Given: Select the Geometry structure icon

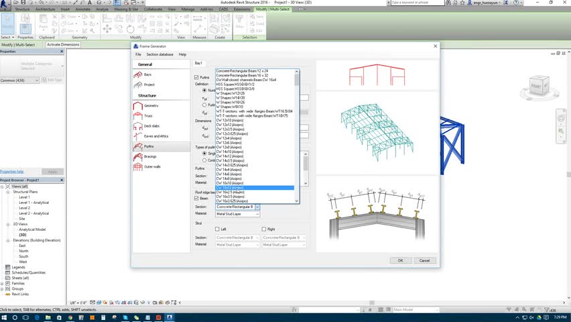Looking at the screenshot, I should click(x=137, y=106).
